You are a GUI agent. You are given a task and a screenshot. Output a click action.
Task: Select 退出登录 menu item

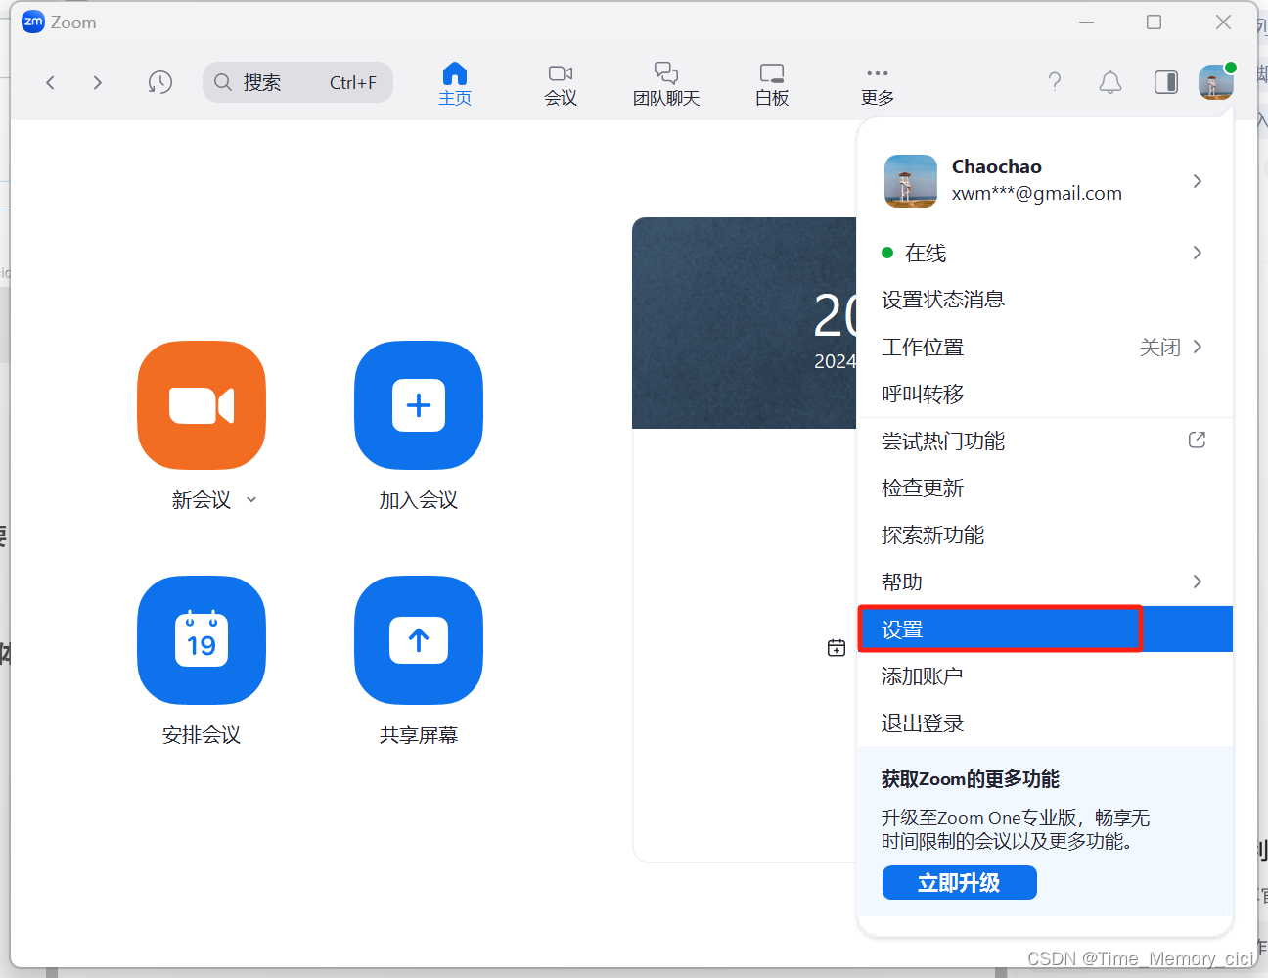click(1044, 722)
